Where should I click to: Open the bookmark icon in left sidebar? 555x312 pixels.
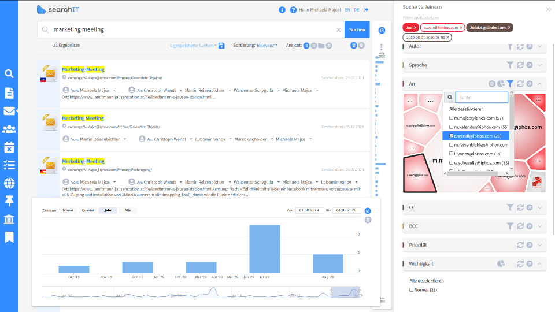(9, 237)
